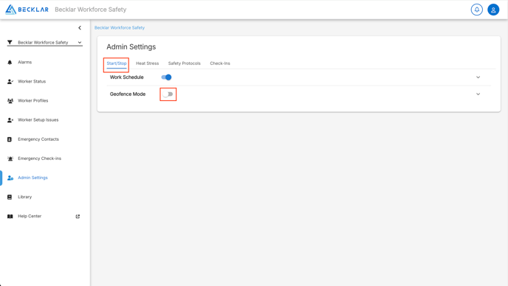Switch to the Check-Ins tab
The height and width of the screenshot is (286, 508).
tap(220, 63)
